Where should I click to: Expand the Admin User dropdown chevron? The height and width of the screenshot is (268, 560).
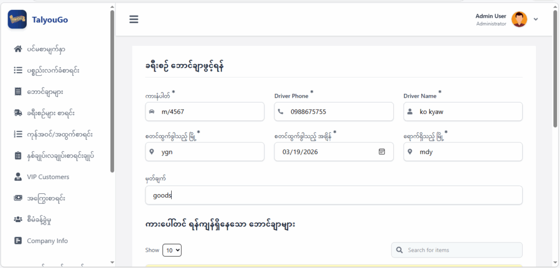click(x=536, y=20)
